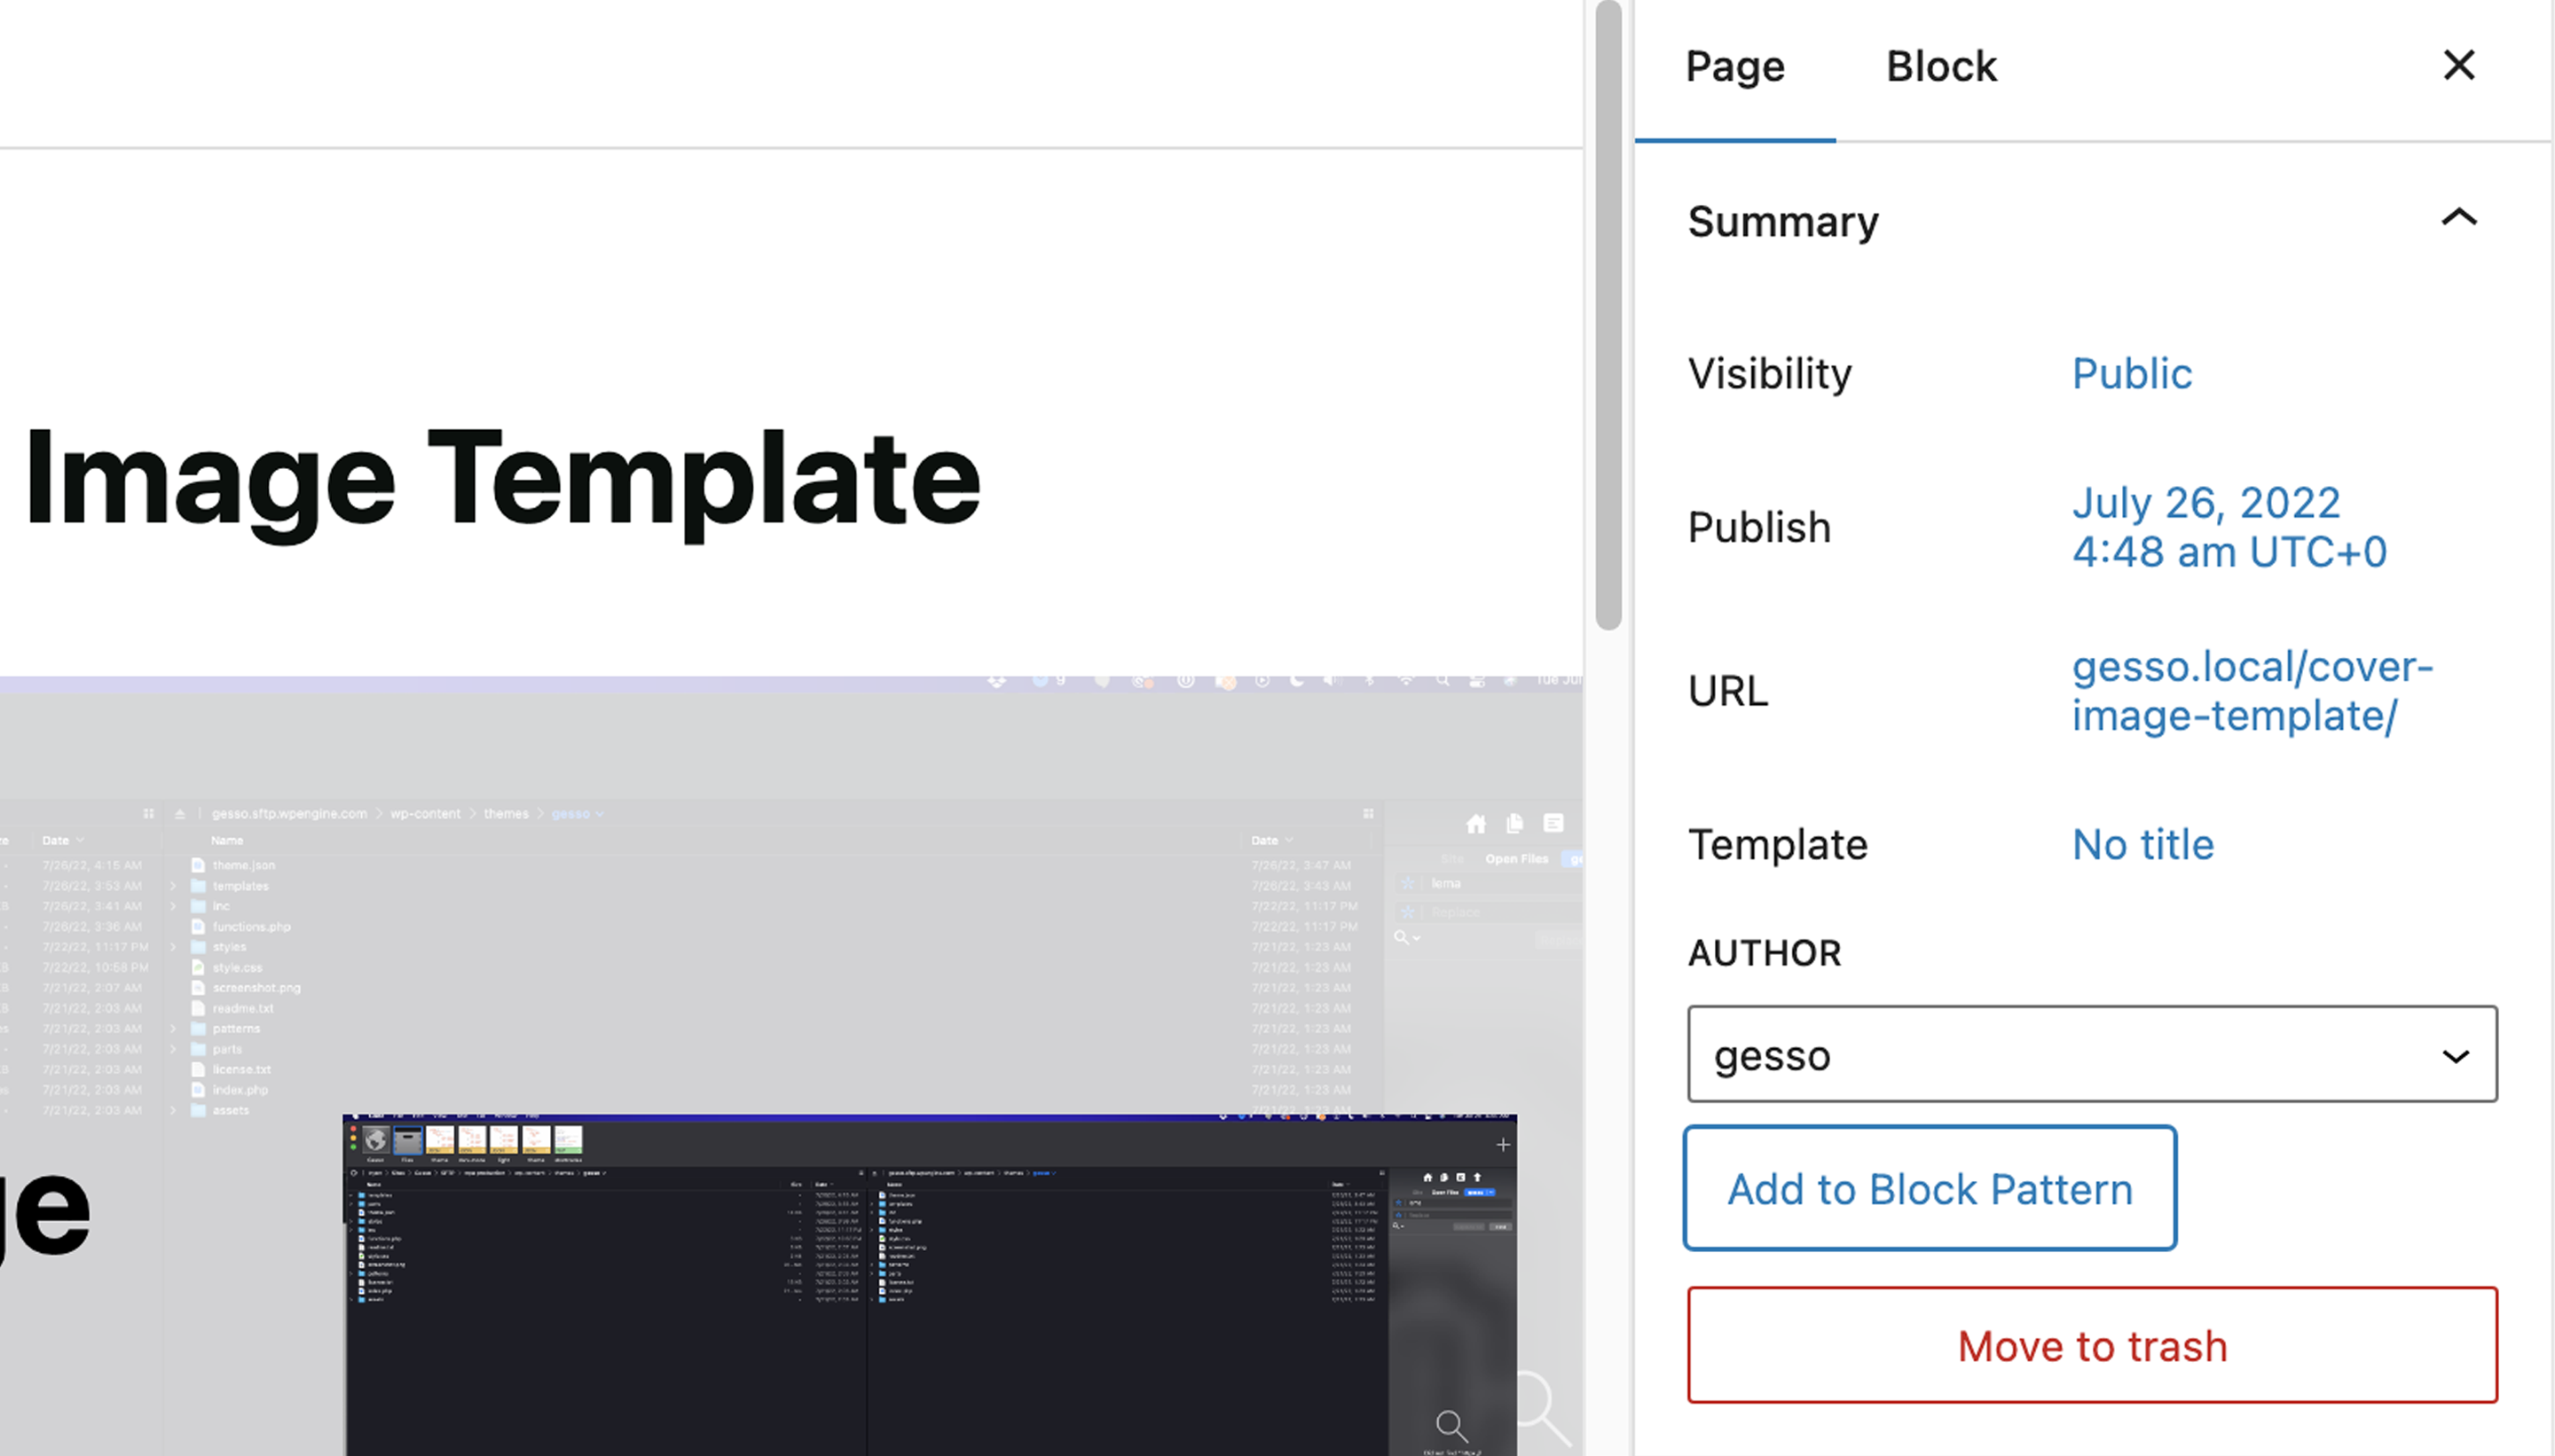
Task: Click the Visibility label
Action: coord(1769,374)
